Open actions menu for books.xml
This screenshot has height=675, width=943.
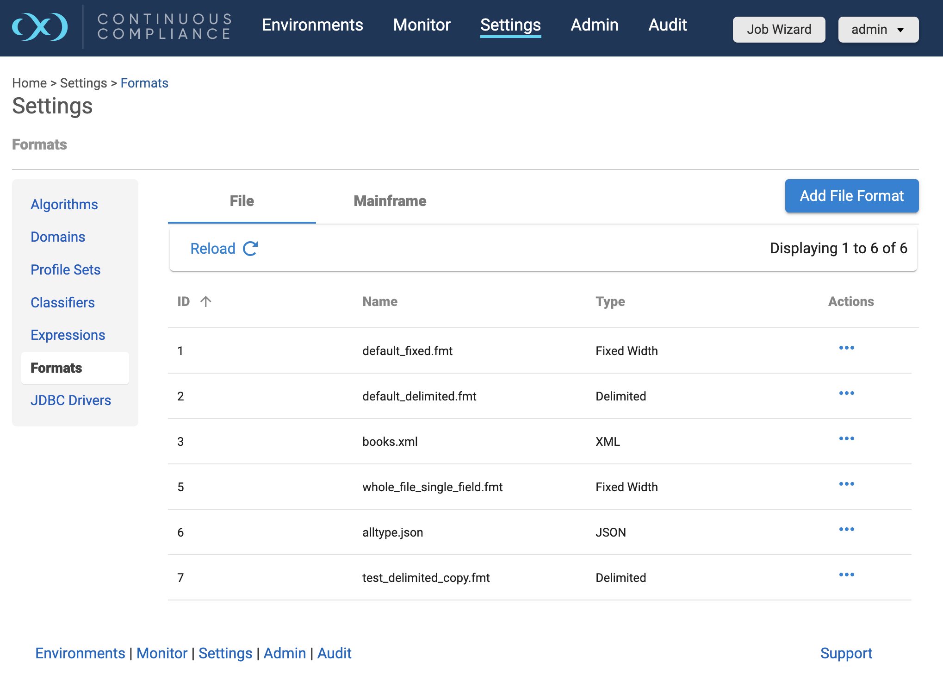(x=846, y=439)
